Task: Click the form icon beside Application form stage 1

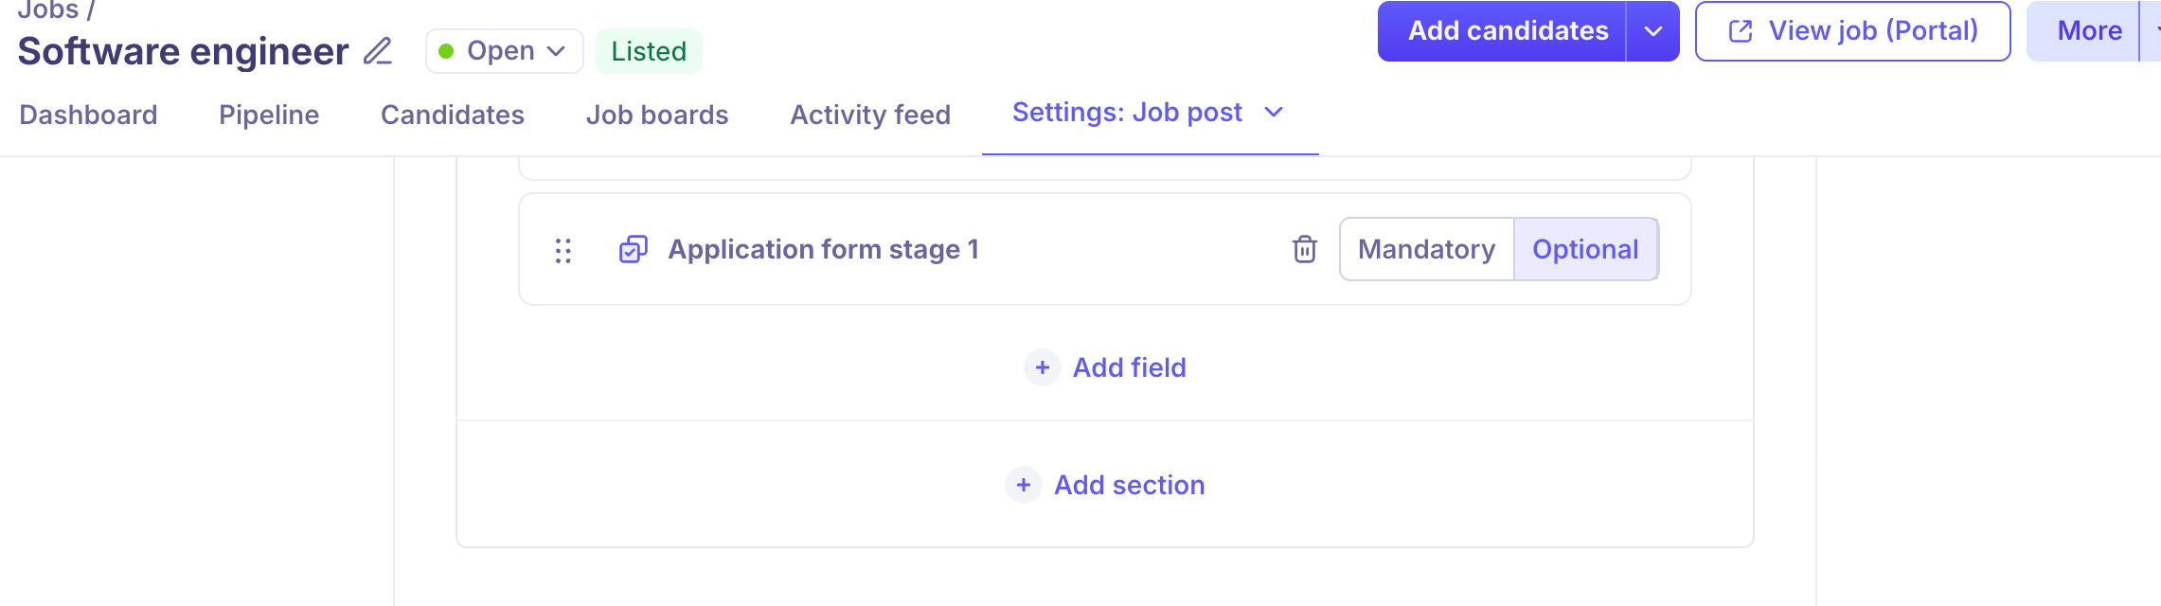Action: [633, 249]
